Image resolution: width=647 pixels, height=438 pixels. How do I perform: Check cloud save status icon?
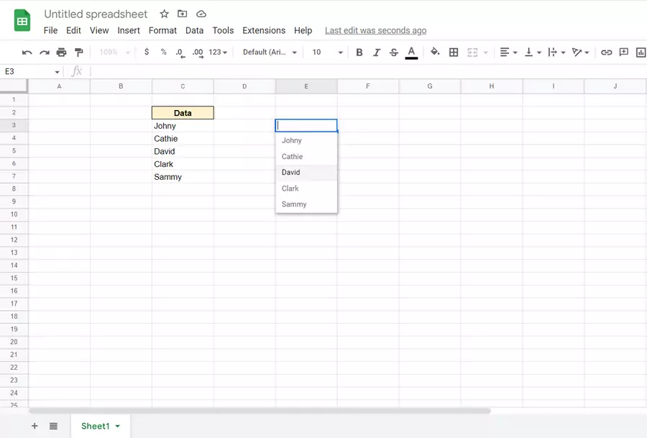point(201,14)
